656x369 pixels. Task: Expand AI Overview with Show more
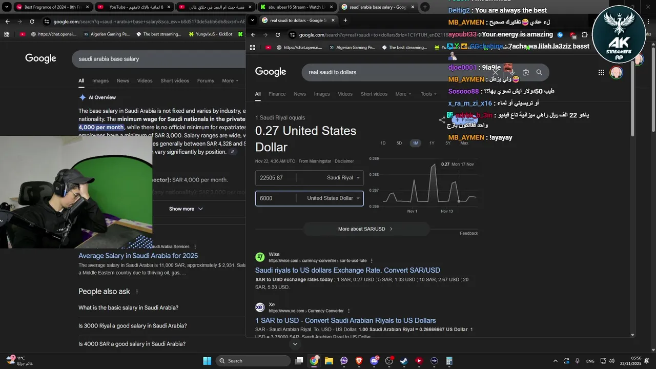[186, 209]
